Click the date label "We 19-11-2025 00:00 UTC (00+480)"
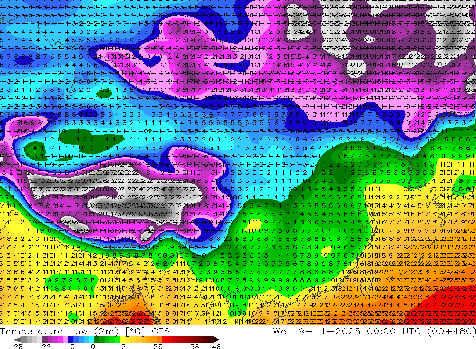 tap(374, 331)
